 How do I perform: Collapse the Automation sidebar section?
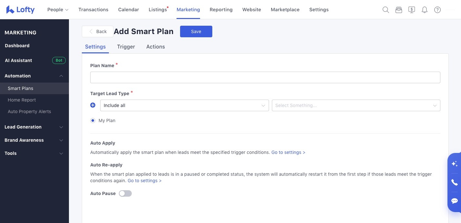pyautogui.click(x=34, y=76)
